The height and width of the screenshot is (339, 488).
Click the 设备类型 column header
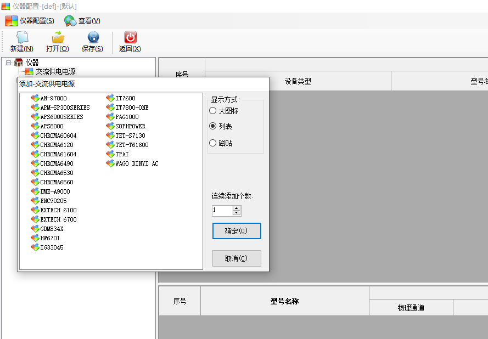point(298,81)
